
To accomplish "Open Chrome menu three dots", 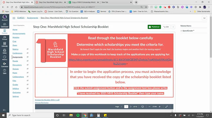I will [209, 7].
